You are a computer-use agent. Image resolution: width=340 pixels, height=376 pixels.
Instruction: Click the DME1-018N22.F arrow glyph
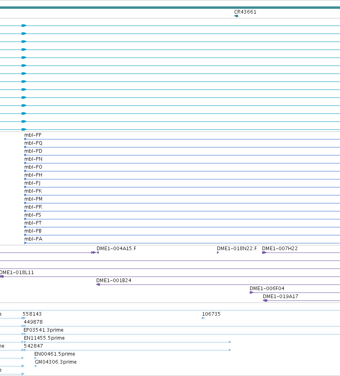pos(218,253)
